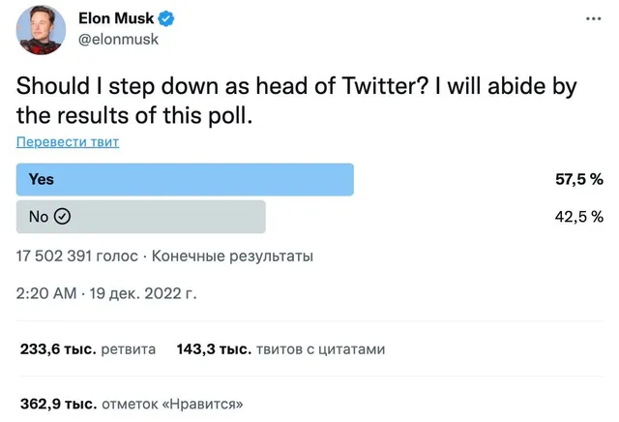
Task: Select the No poll result bar
Action: (x=141, y=217)
